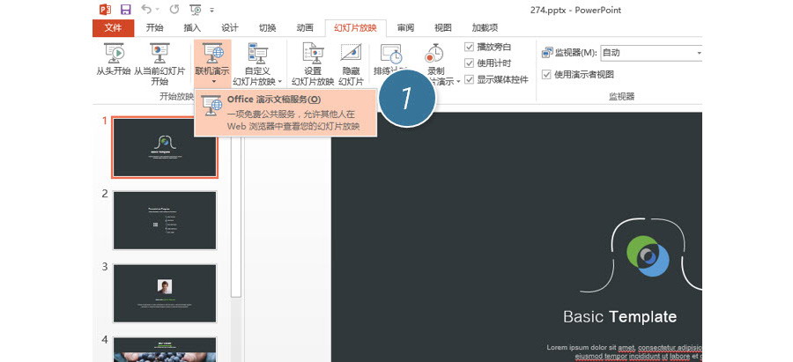
Task: Click the Basic Template title text
Action: [x=620, y=317]
